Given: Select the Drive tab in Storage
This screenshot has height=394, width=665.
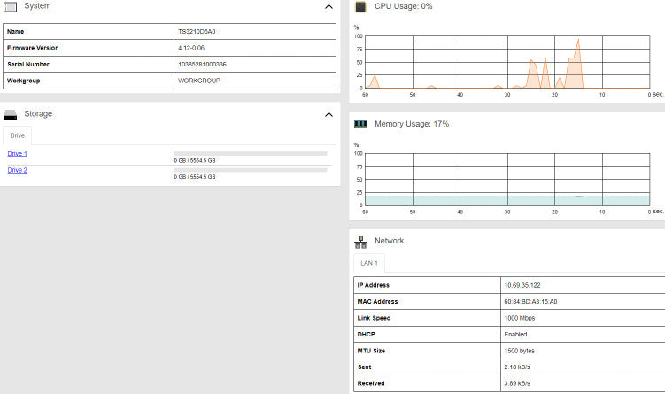Looking at the screenshot, I should (x=18, y=135).
